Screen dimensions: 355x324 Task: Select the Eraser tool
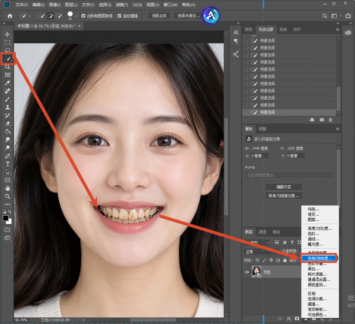(x=8, y=124)
